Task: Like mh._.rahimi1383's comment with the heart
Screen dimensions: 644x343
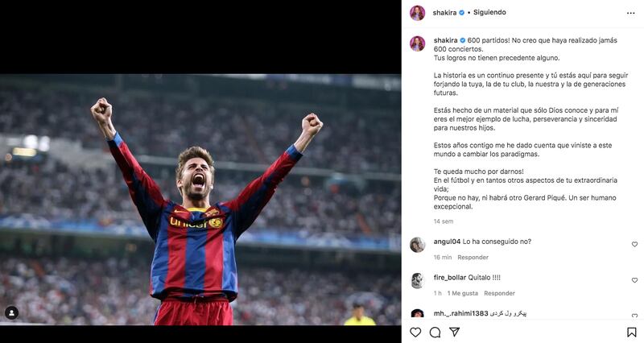Action: point(634,316)
